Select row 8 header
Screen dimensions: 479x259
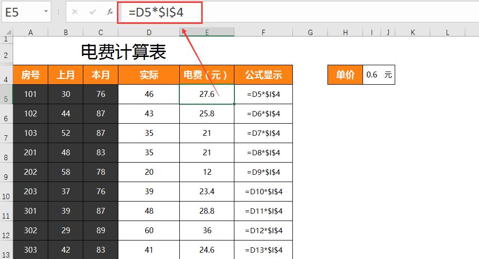tap(6, 153)
